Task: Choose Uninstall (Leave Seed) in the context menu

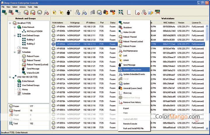Action: pos(134,88)
